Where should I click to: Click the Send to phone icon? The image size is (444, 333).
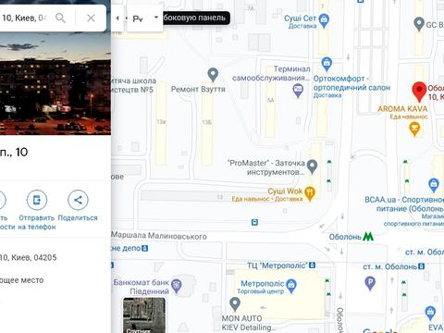(x=37, y=200)
